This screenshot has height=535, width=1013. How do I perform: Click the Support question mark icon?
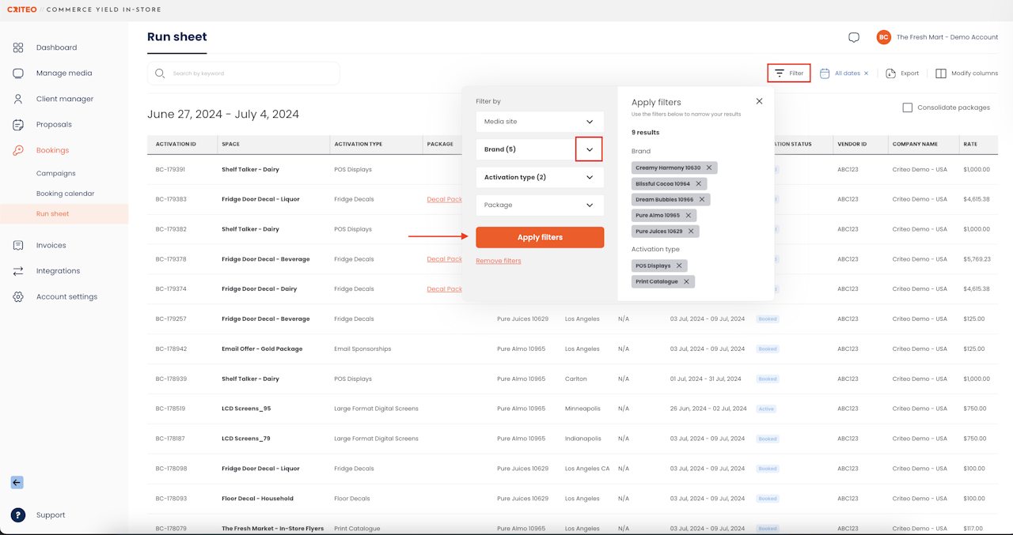pyautogui.click(x=17, y=515)
